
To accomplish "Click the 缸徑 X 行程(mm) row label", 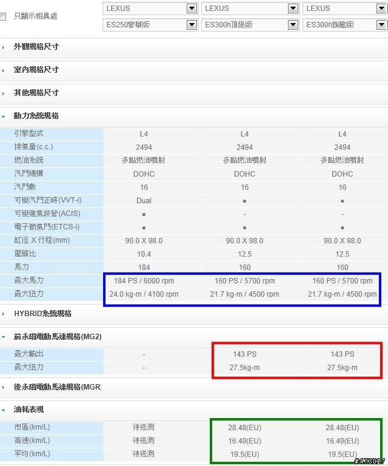I will (x=42, y=240).
